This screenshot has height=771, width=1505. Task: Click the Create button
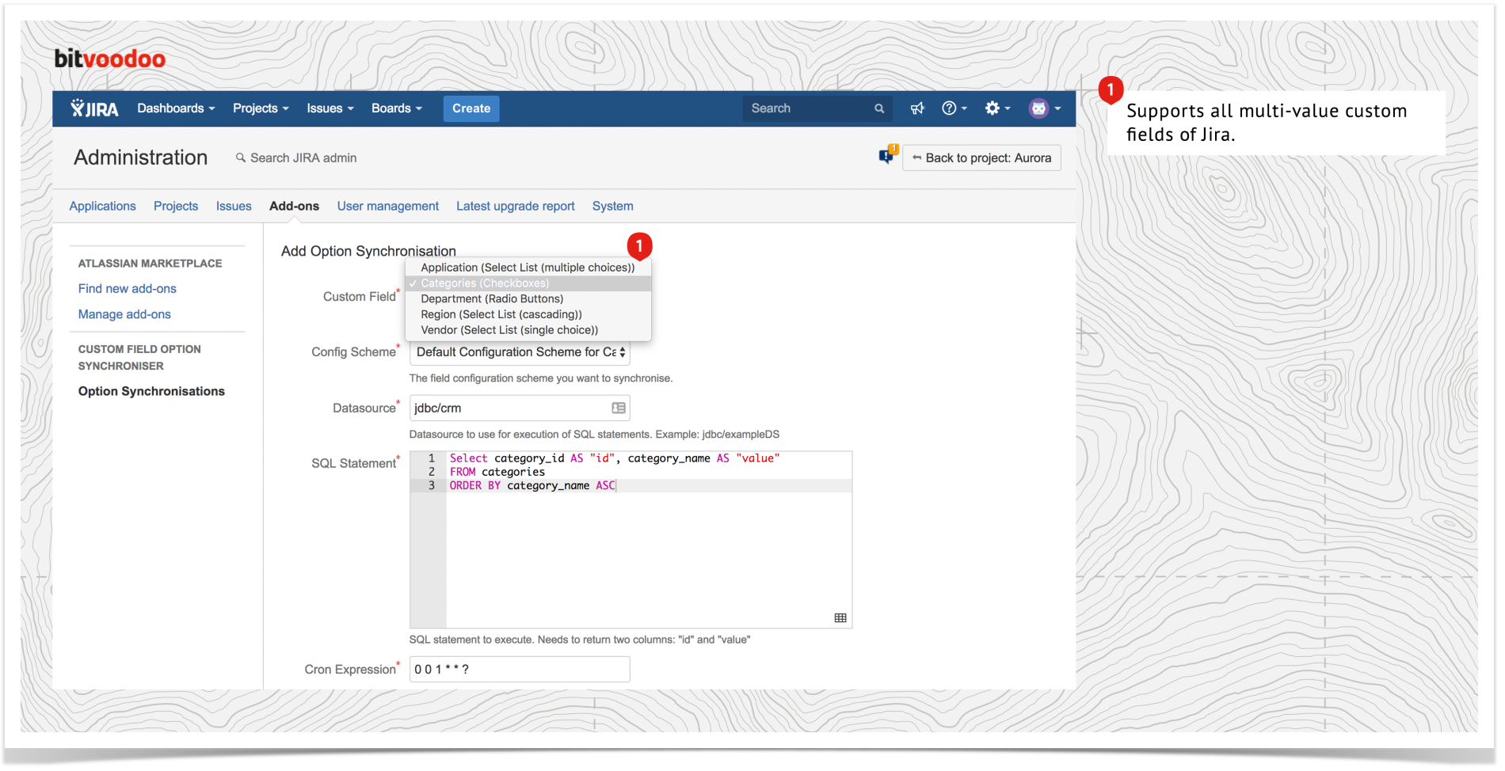coord(471,108)
